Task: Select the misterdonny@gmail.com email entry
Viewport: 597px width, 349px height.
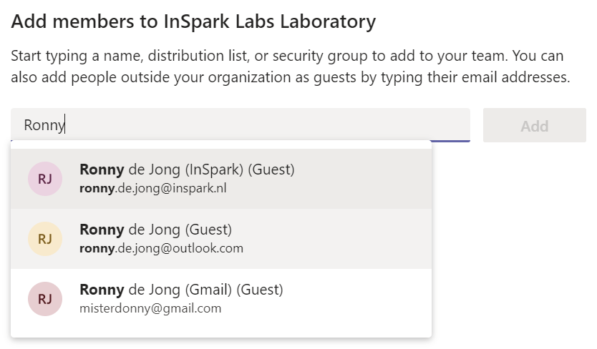Action: coord(150,309)
